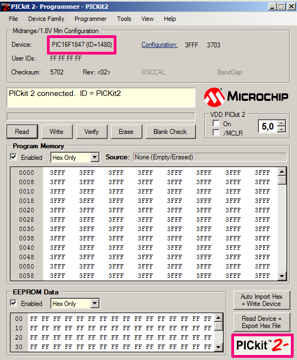The height and width of the screenshot is (360, 297).
Task: Click configuration word 3FFF
Action: click(x=191, y=45)
